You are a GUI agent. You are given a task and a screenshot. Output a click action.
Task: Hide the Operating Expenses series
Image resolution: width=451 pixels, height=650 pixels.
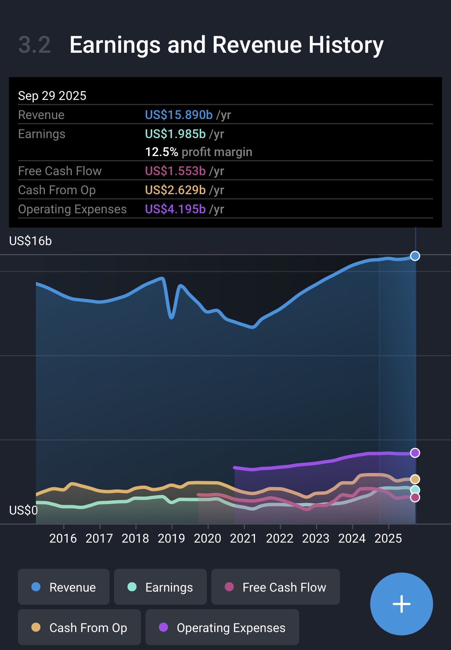point(222,627)
